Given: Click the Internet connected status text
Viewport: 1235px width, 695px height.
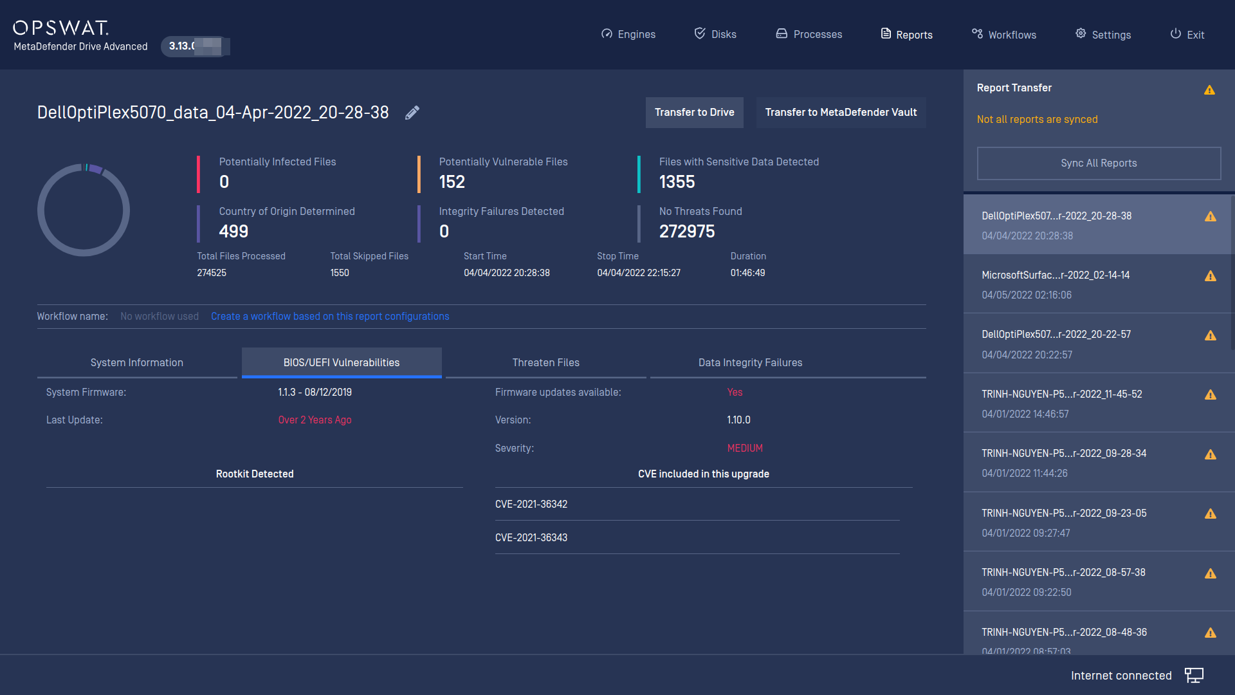Looking at the screenshot, I should pyautogui.click(x=1121, y=676).
